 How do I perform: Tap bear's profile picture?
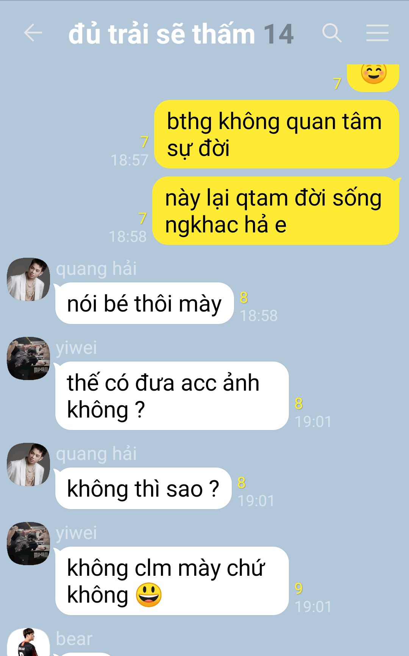28,642
